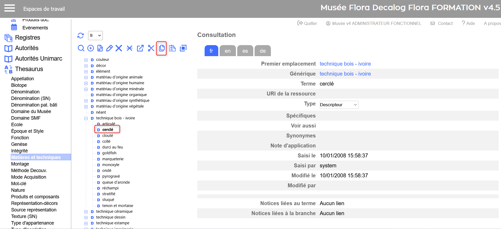Expand the 'technique céramique' branch
The width and height of the screenshot is (501, 229).
86,212
